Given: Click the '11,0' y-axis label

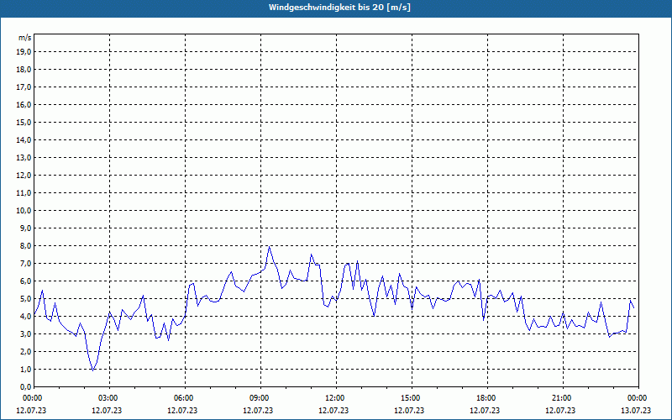Looking at the screenshot, I should pyautogui.click(x=24, y=193).
